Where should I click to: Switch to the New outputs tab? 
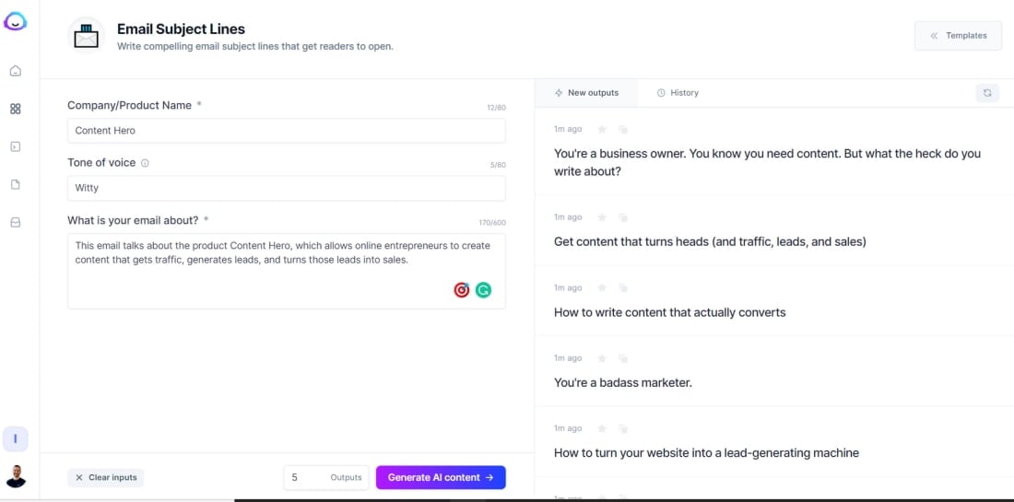[586, 93]
